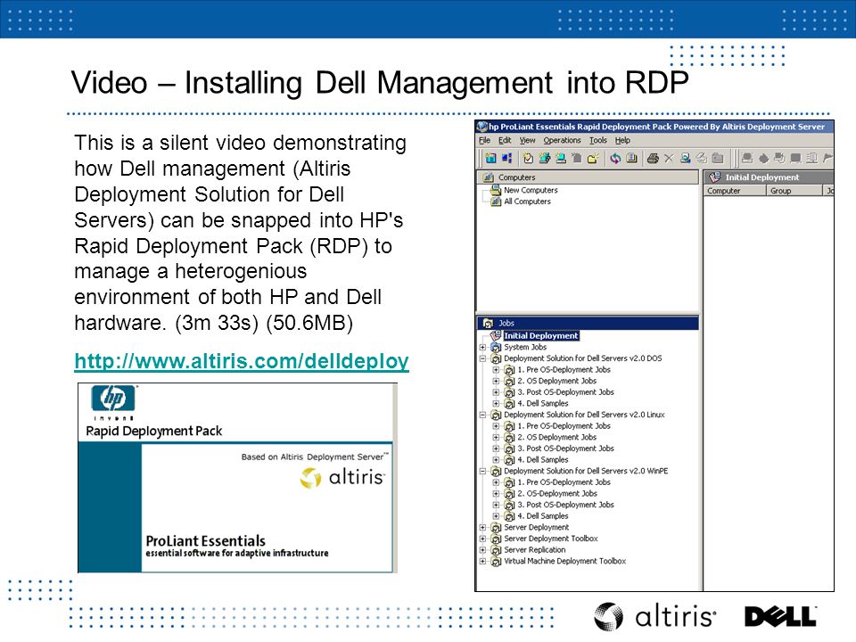Select 4. Dell Samples under DOS
This screenshot has height=642, width=856.
(543, 403)
